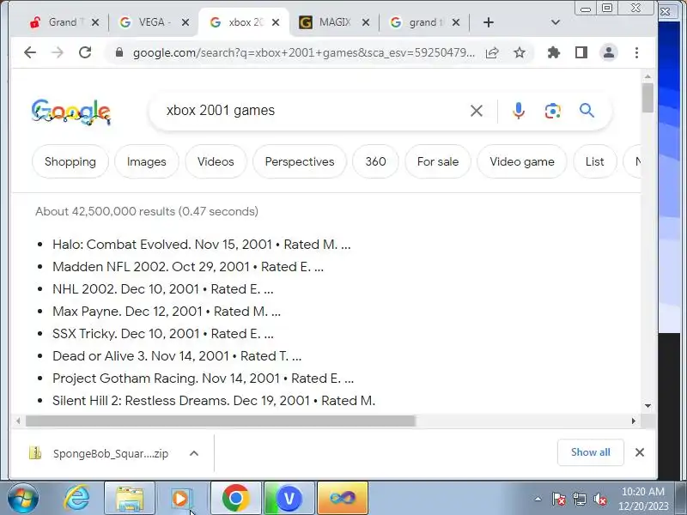Share this page using the share icon

click(x=492, y=52)
